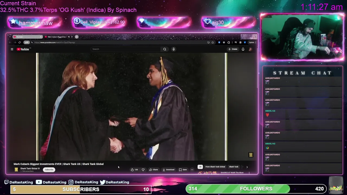Click the Twitter DaRastaKing handle
The width and height of the screenshot is (347, 195).
click(x=114, y=182)
